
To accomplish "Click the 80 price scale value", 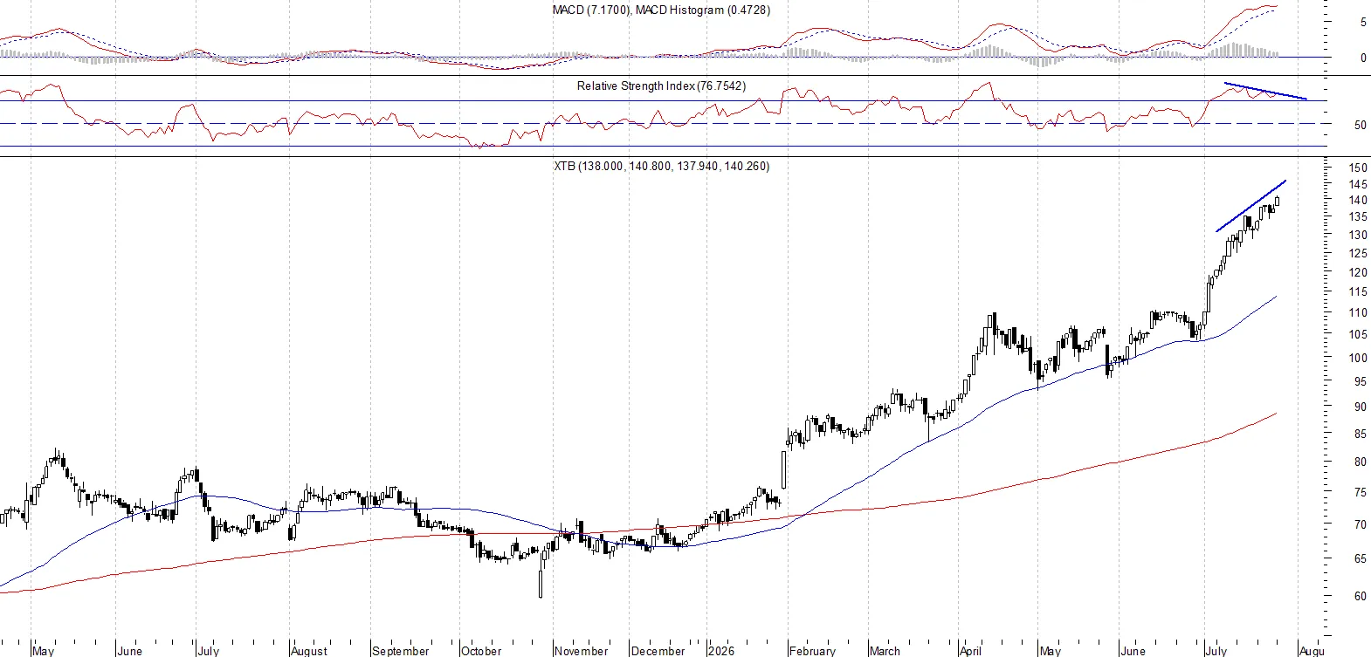I will [x=1361, y=462].
